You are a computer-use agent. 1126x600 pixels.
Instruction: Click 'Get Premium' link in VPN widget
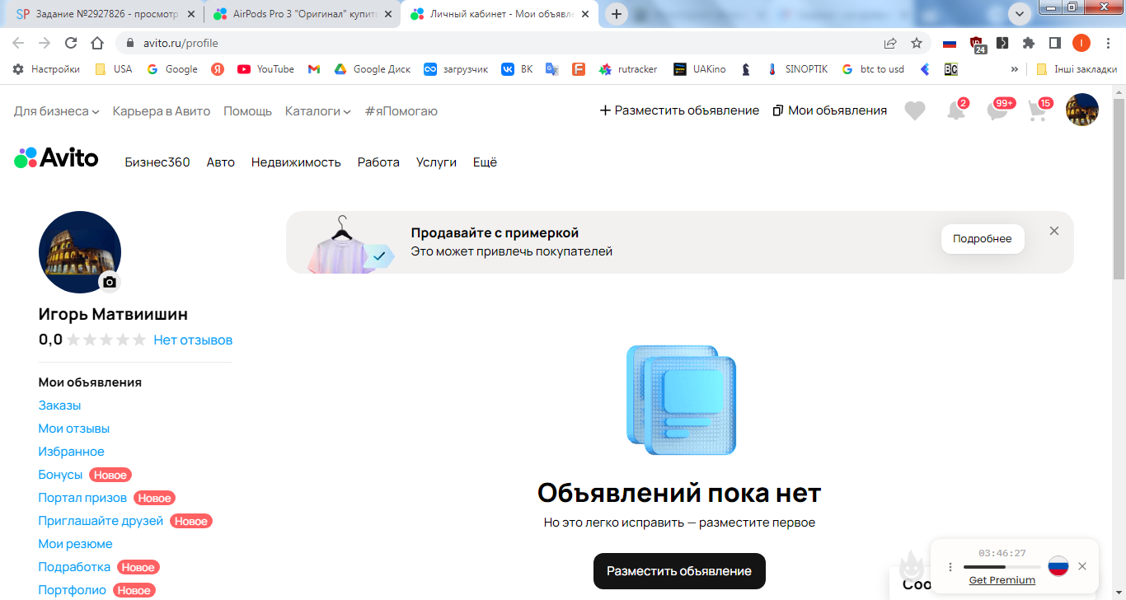pyautogui.click(x=1002, y=580)
